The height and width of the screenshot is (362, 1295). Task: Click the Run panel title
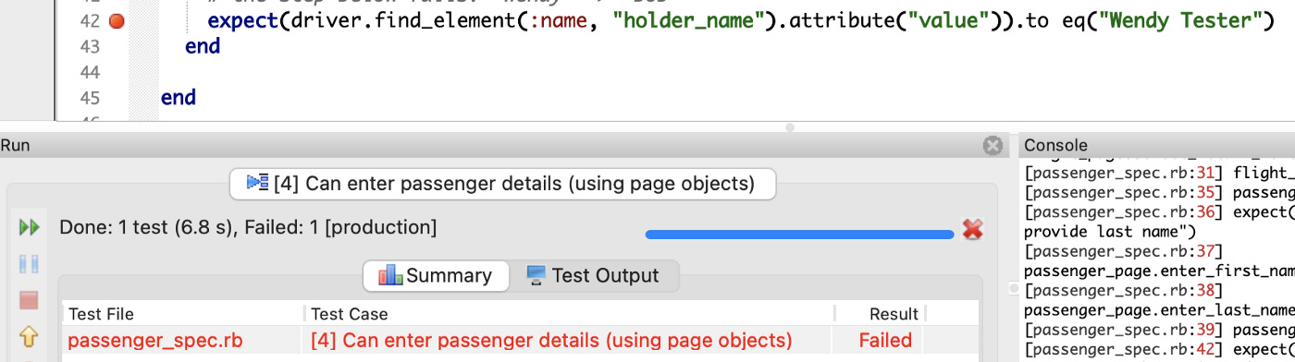point(15,145)
